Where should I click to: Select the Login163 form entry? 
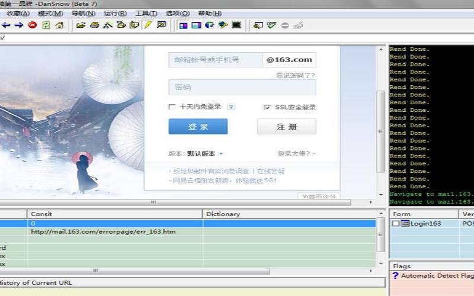coord(425,223)
